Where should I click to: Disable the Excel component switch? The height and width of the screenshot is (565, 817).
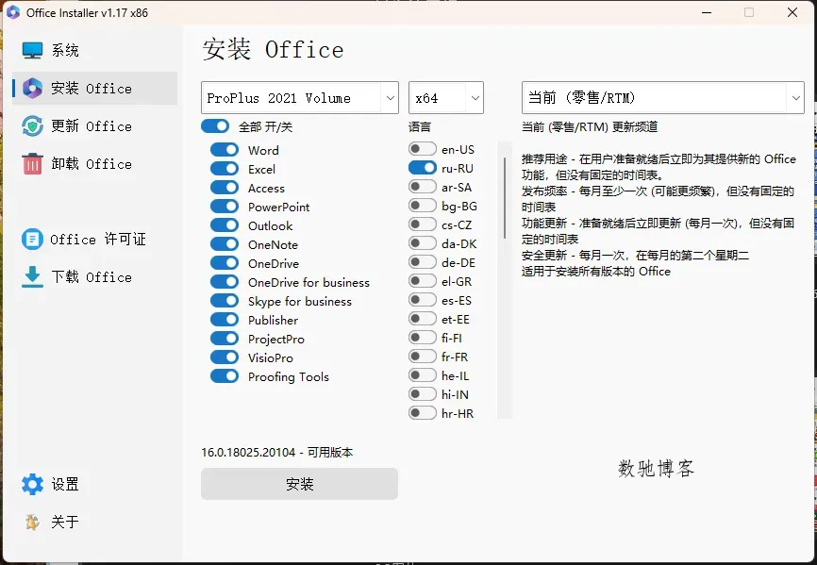(225, 169)
